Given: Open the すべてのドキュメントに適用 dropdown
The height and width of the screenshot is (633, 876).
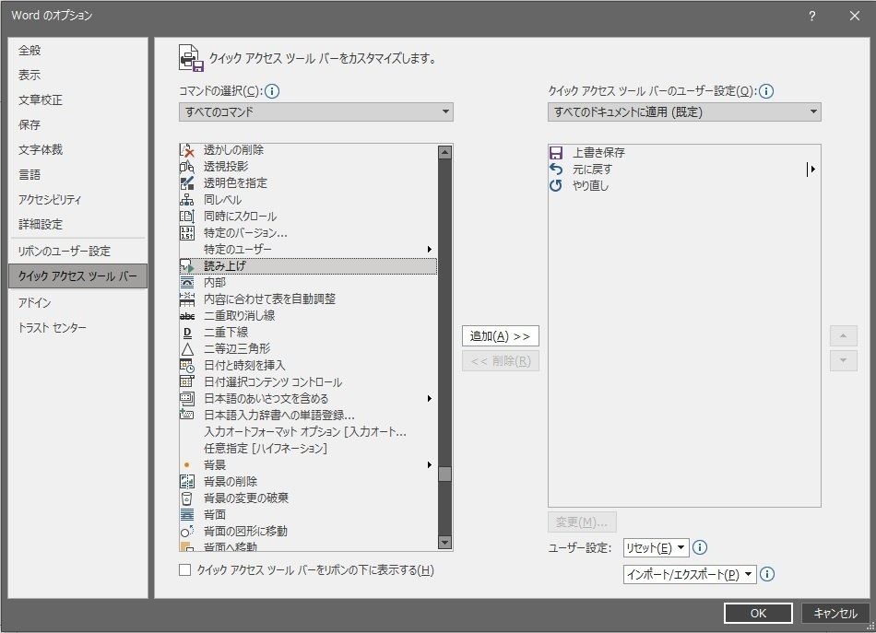Looking at the screenshot, I should (x=684, y=112).
